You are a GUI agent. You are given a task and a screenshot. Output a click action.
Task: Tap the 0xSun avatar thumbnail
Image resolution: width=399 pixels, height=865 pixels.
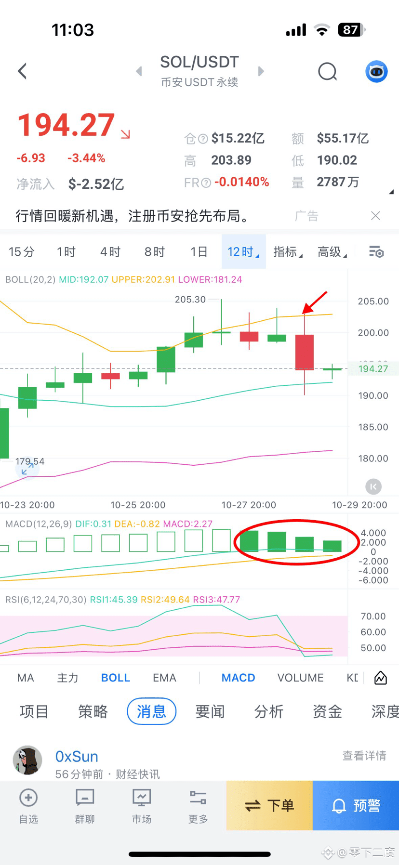(27, 760)
